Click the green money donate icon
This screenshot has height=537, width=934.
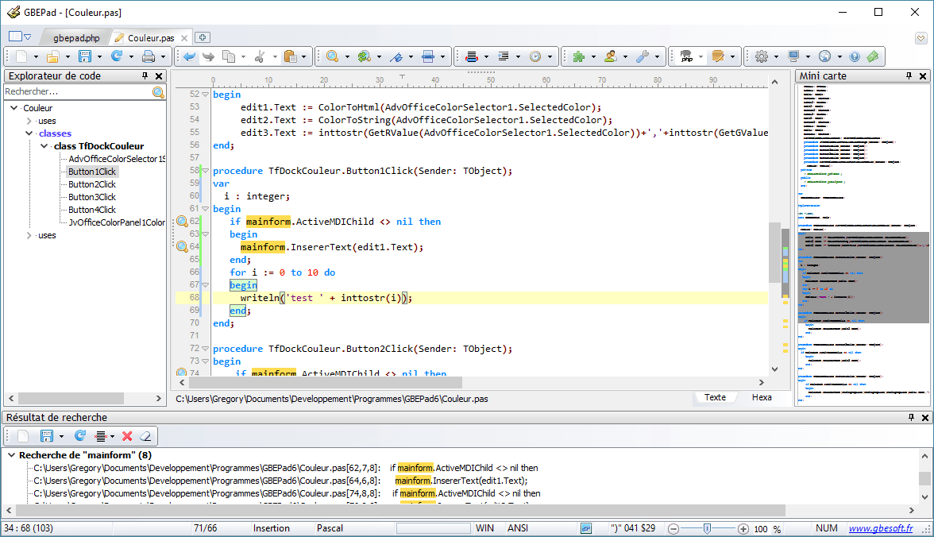click(x=873, y=56)
